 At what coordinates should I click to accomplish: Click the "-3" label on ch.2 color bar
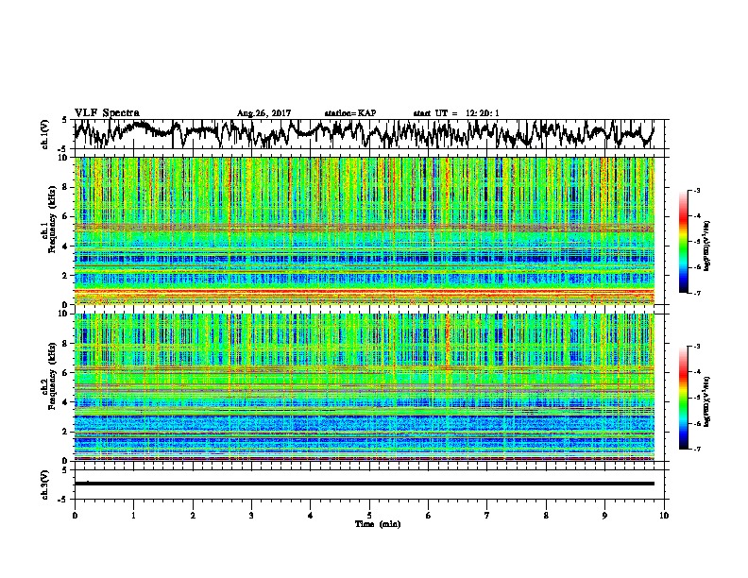[696, 347]
